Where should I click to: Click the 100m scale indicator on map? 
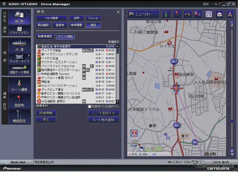click(135, 142)
